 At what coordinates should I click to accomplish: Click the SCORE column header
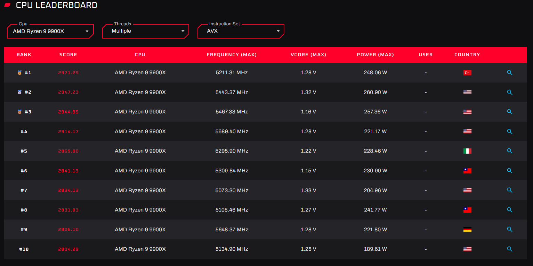pos(68,55)
